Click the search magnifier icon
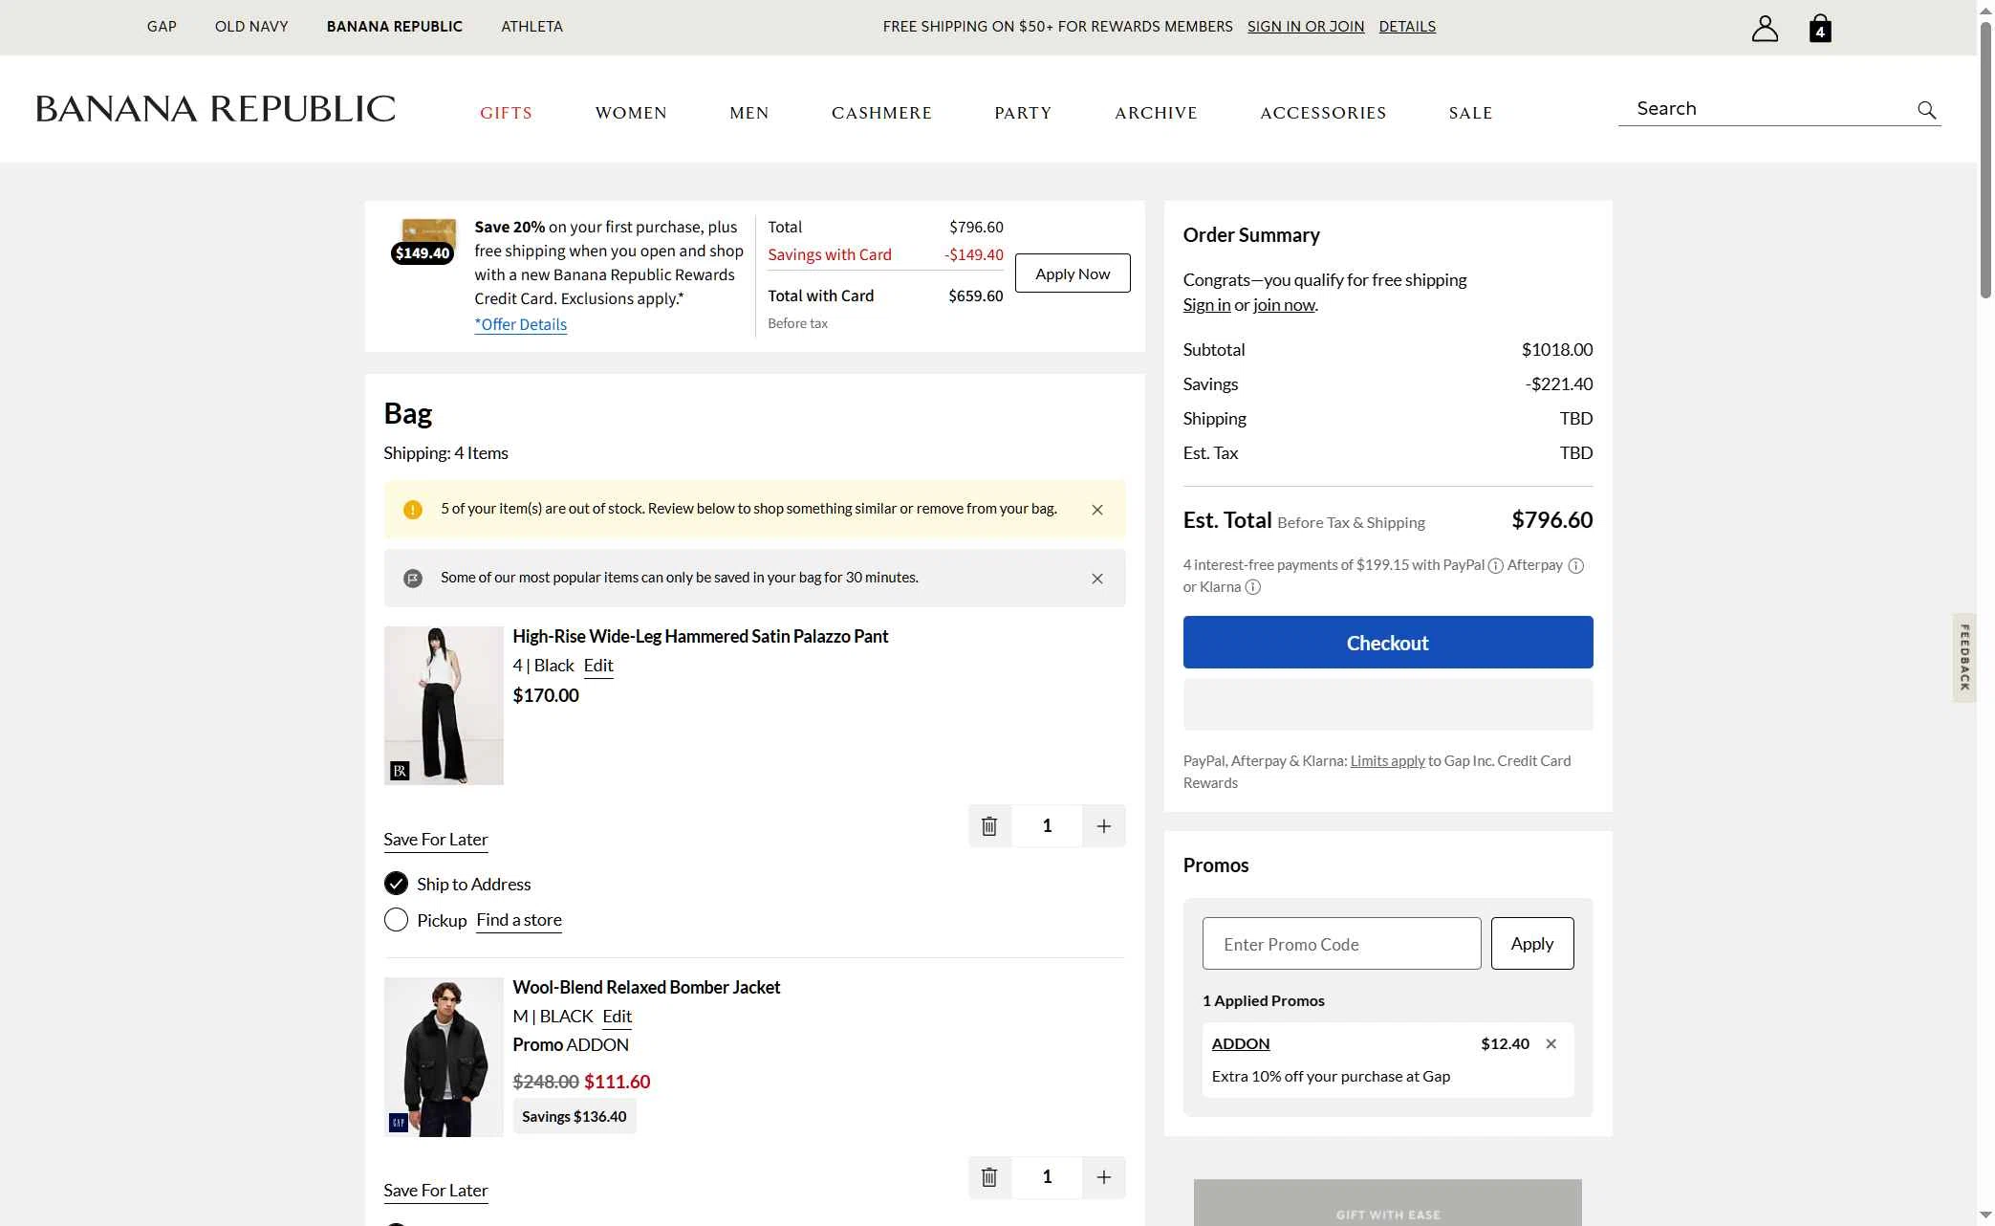 pyautogui.click(x=1926, y=109)
